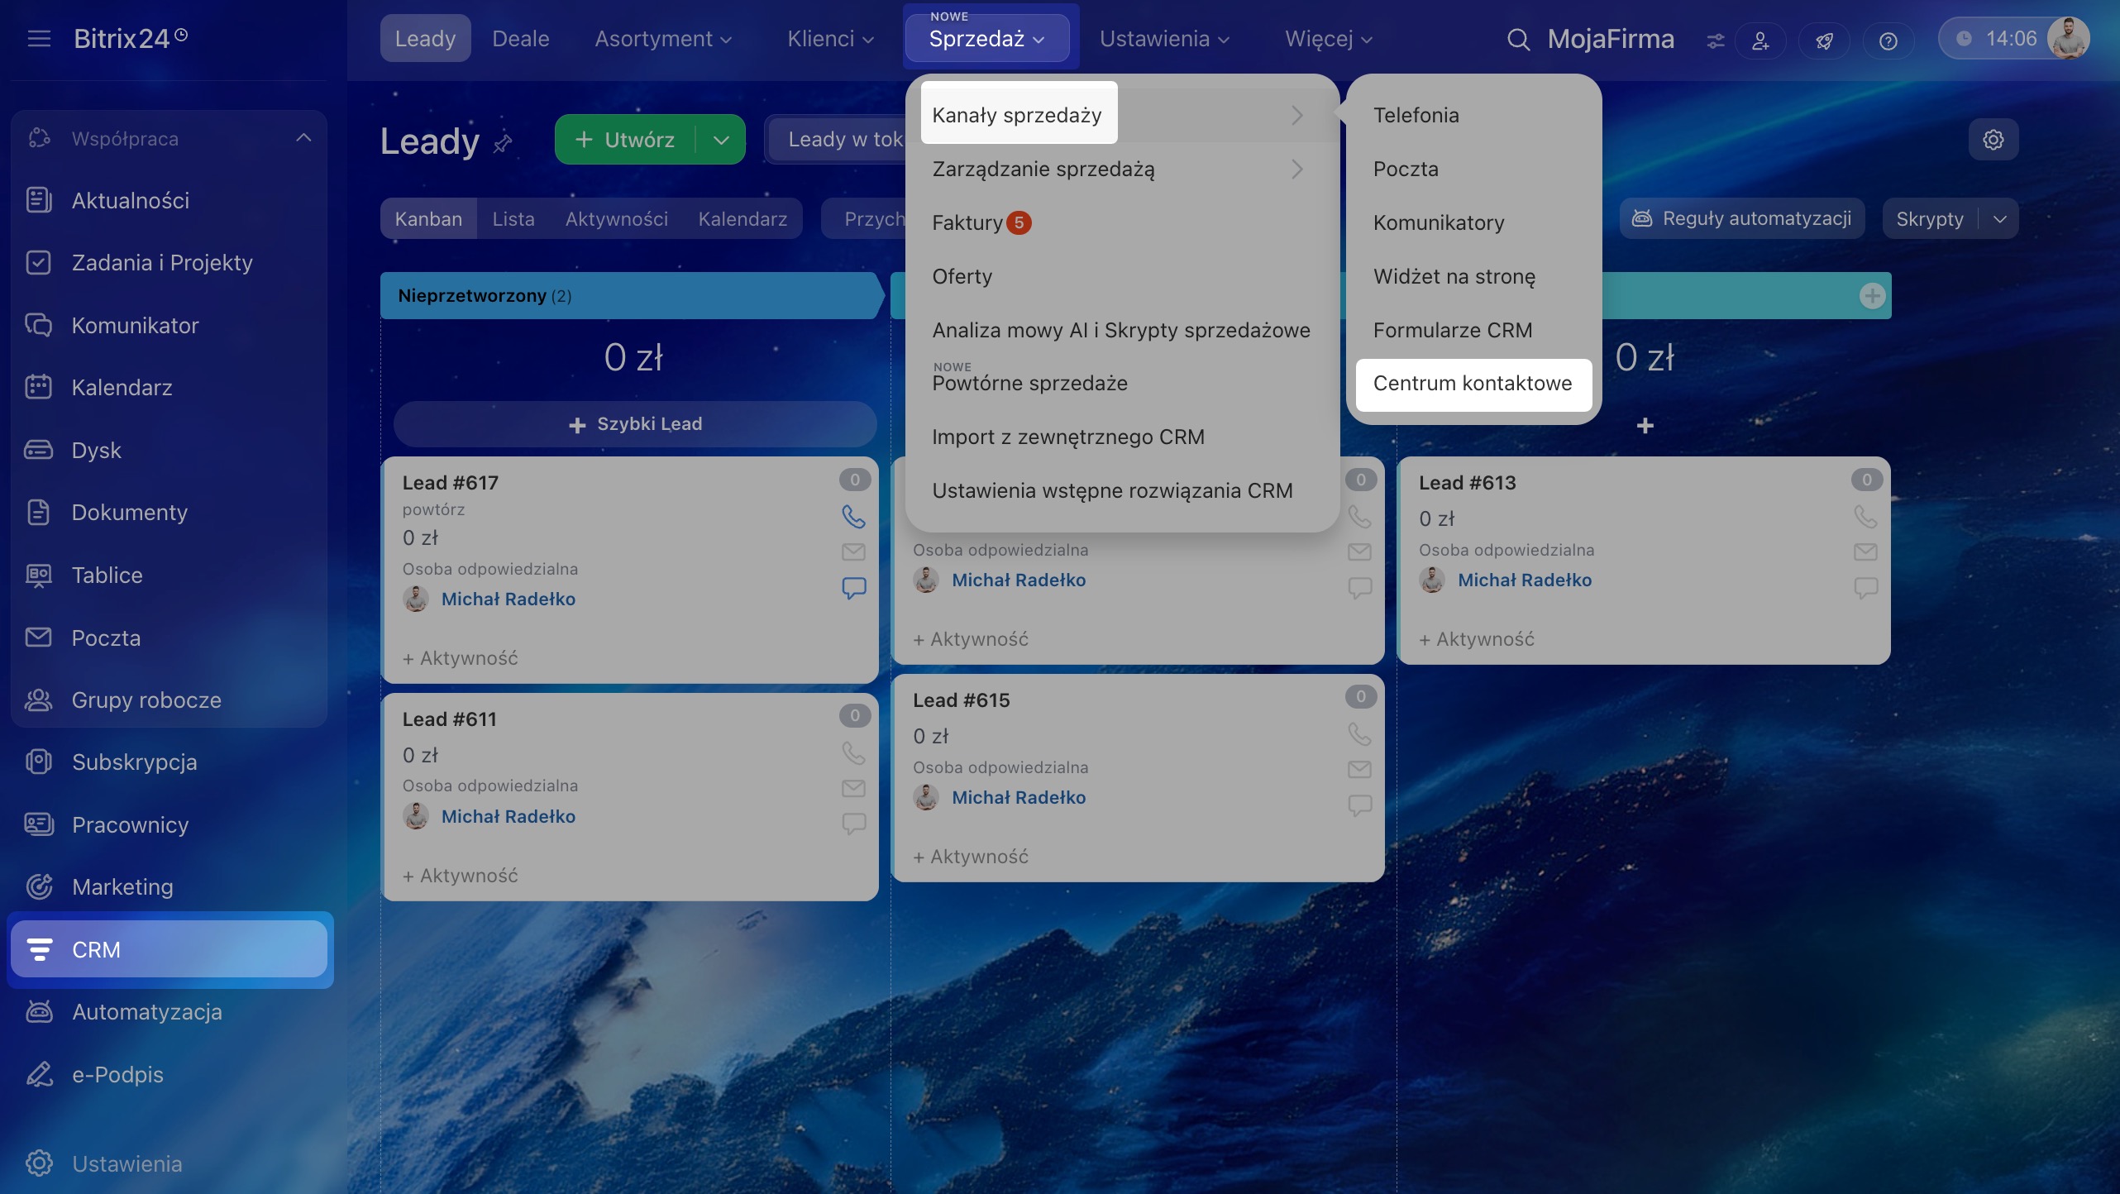Click the phone icon on Lead #617
The width and height of the screenshot is (2120, 1194).
pos(853,517)
